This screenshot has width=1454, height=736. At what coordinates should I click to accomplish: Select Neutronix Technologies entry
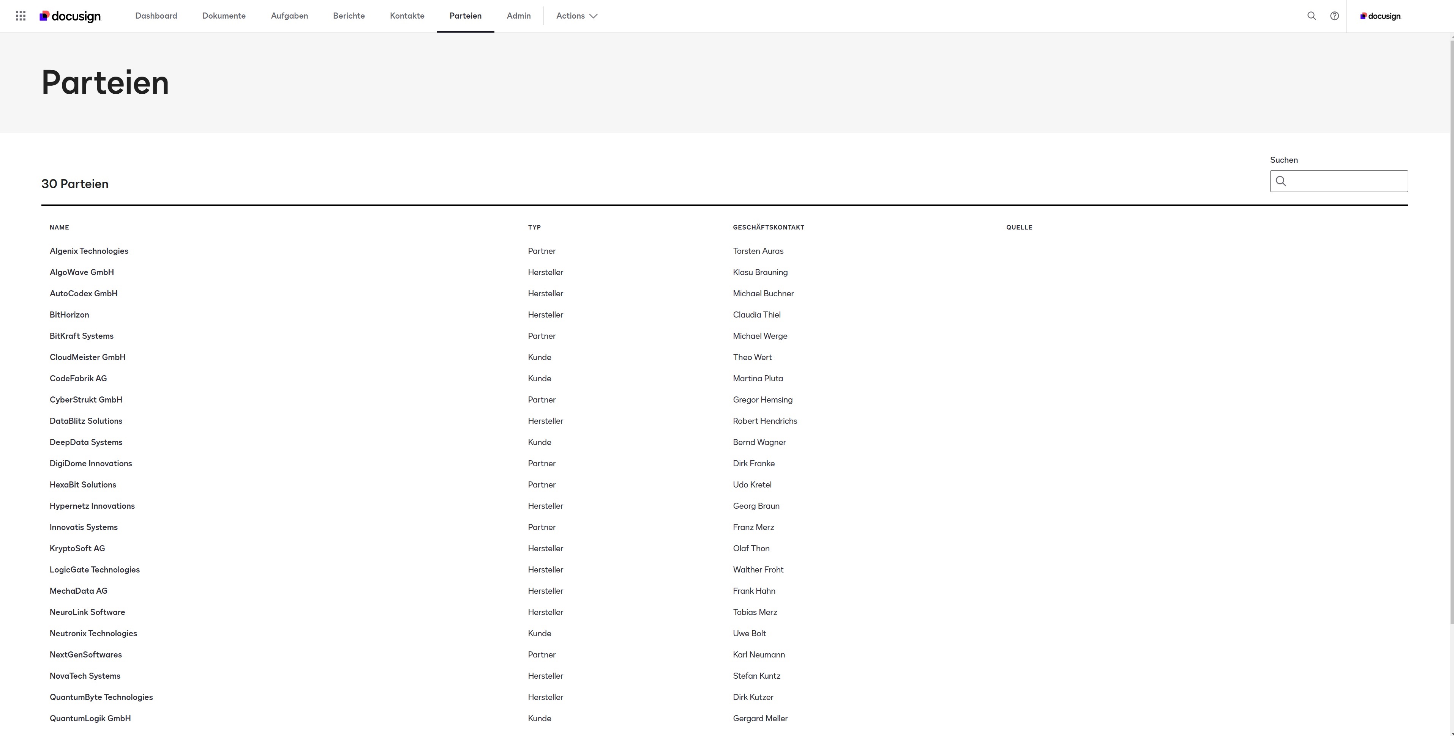[x=93, y=633]
